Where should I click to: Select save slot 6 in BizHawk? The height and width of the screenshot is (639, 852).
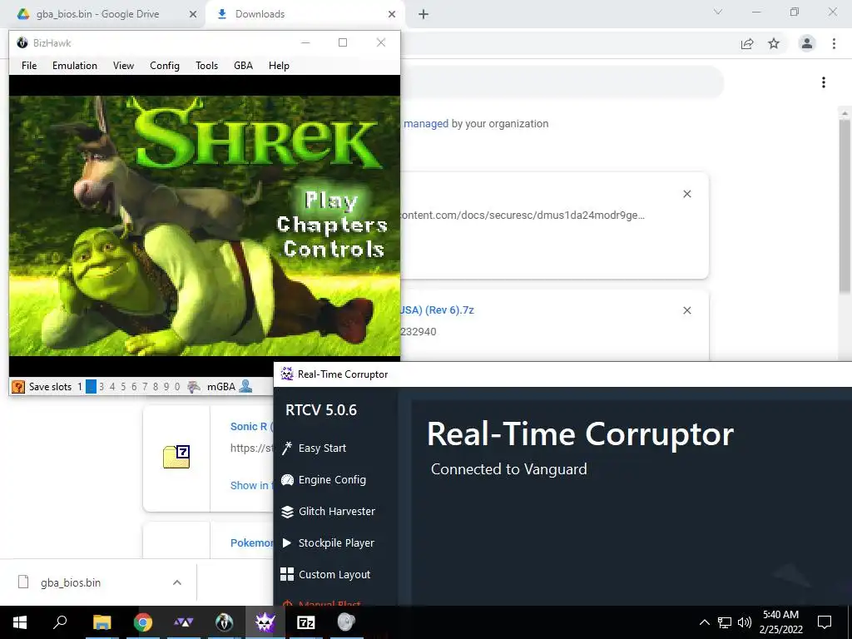point(134,387)
